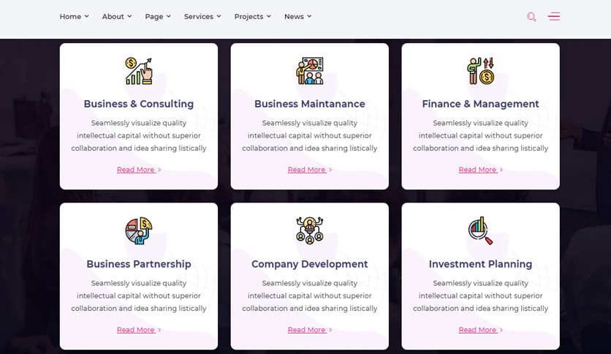611x354 pixels.
Task: Click the Business Partnership pie chart icon
Action: point(139,231)
